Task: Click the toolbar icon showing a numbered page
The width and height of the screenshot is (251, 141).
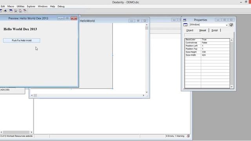Action: tap(16, 11)
